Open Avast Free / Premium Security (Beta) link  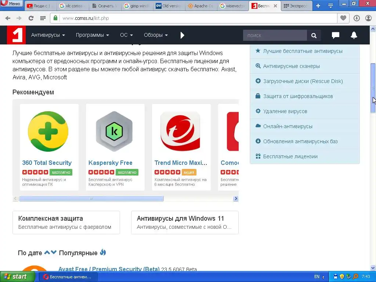pos(109,269)
